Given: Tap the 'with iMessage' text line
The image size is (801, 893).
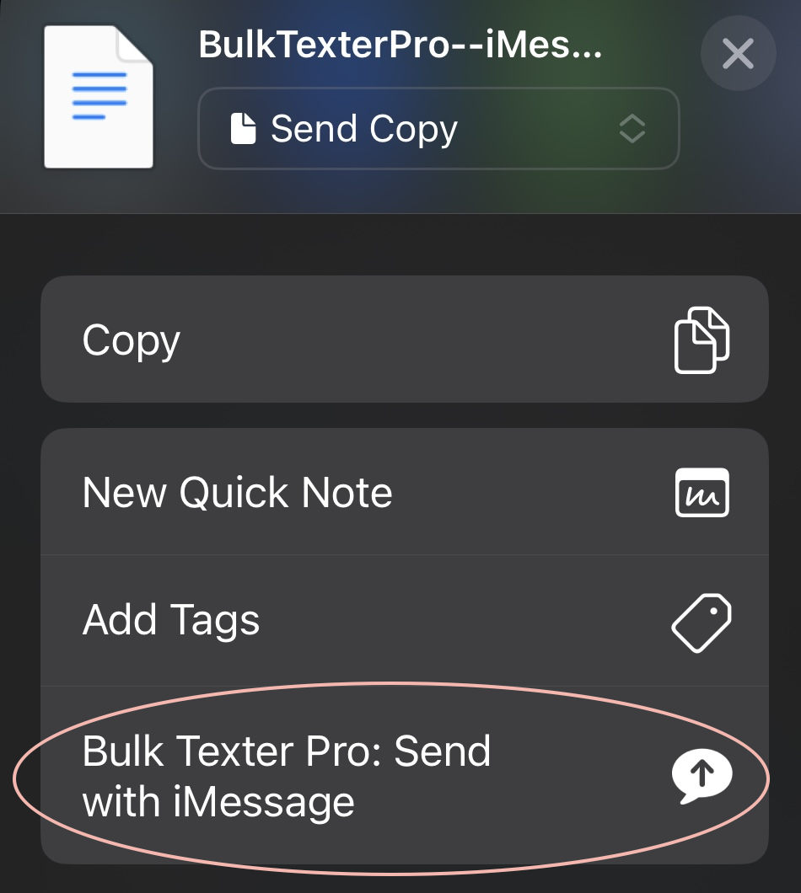Looking at the screenshot, I should (218, 803).
